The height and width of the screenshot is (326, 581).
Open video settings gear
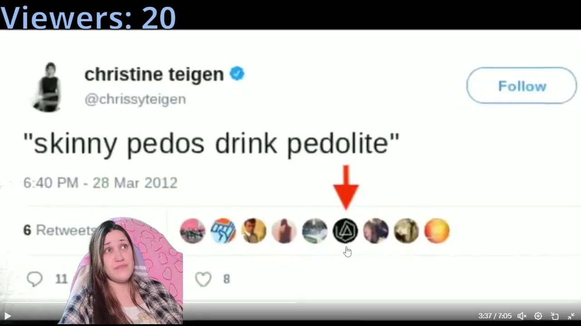coord(538,316)
